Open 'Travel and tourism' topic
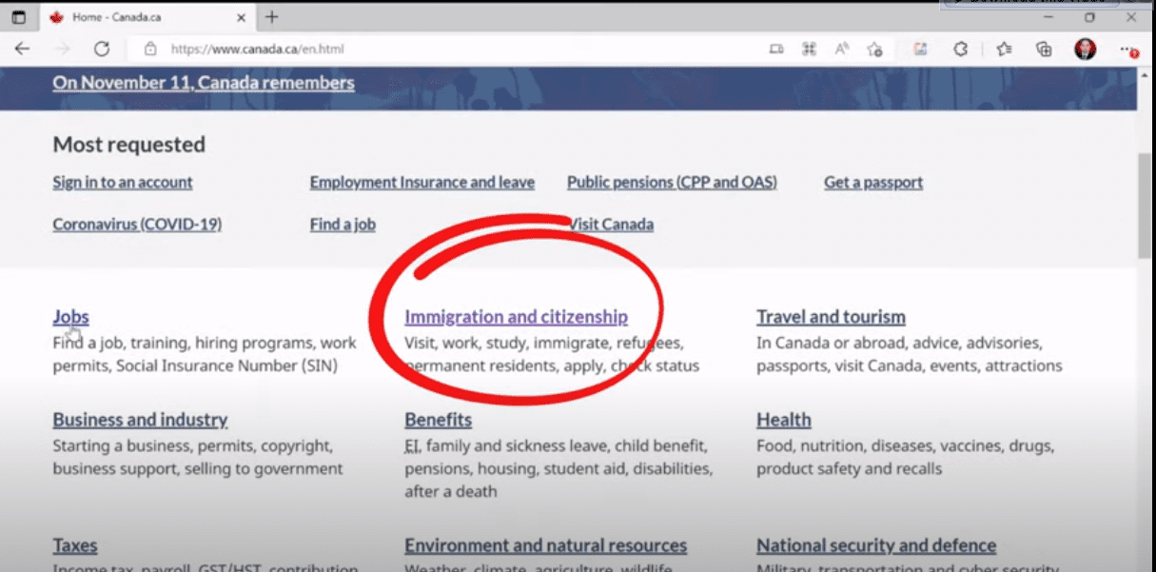 831,317
